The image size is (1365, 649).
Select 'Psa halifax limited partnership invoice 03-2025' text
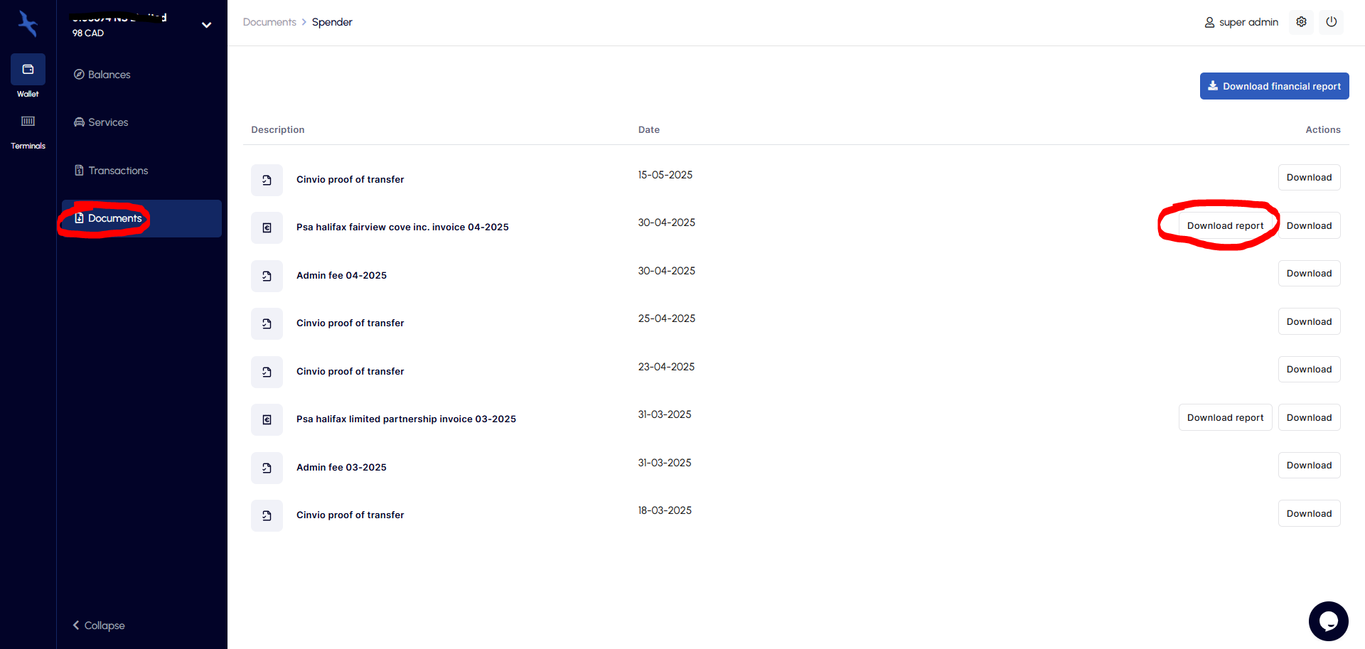point(406,419)
